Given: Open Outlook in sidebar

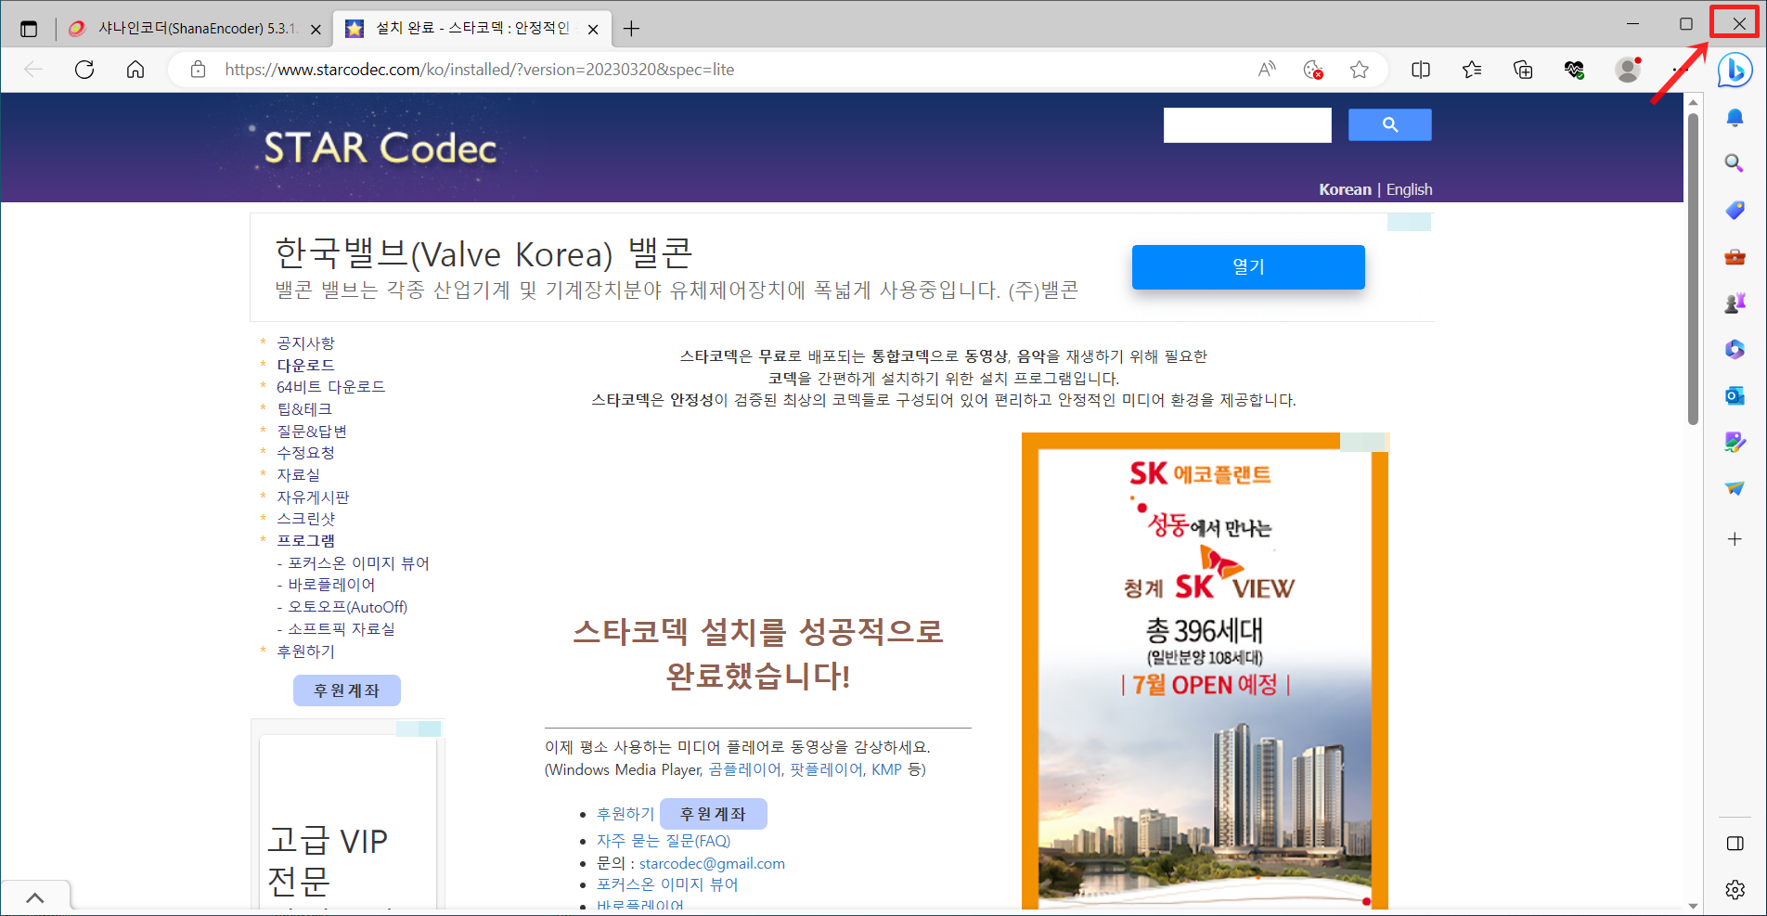Looking at the screenshot, I should tap(1735, 395).
